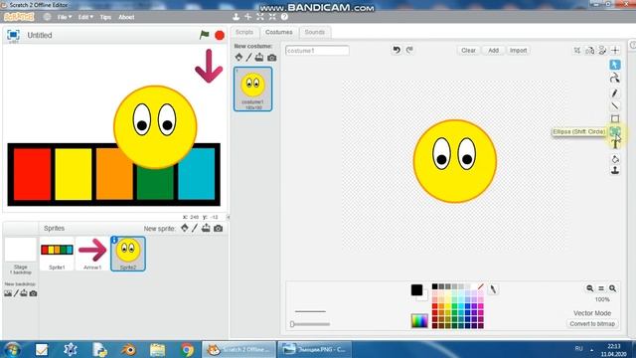New sprite from camera icon

point(218,229)
